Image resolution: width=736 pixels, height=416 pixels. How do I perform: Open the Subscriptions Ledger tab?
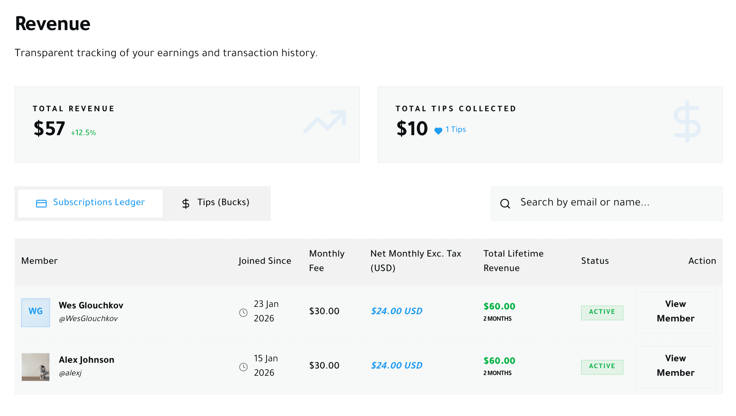(x=99, y=203)
